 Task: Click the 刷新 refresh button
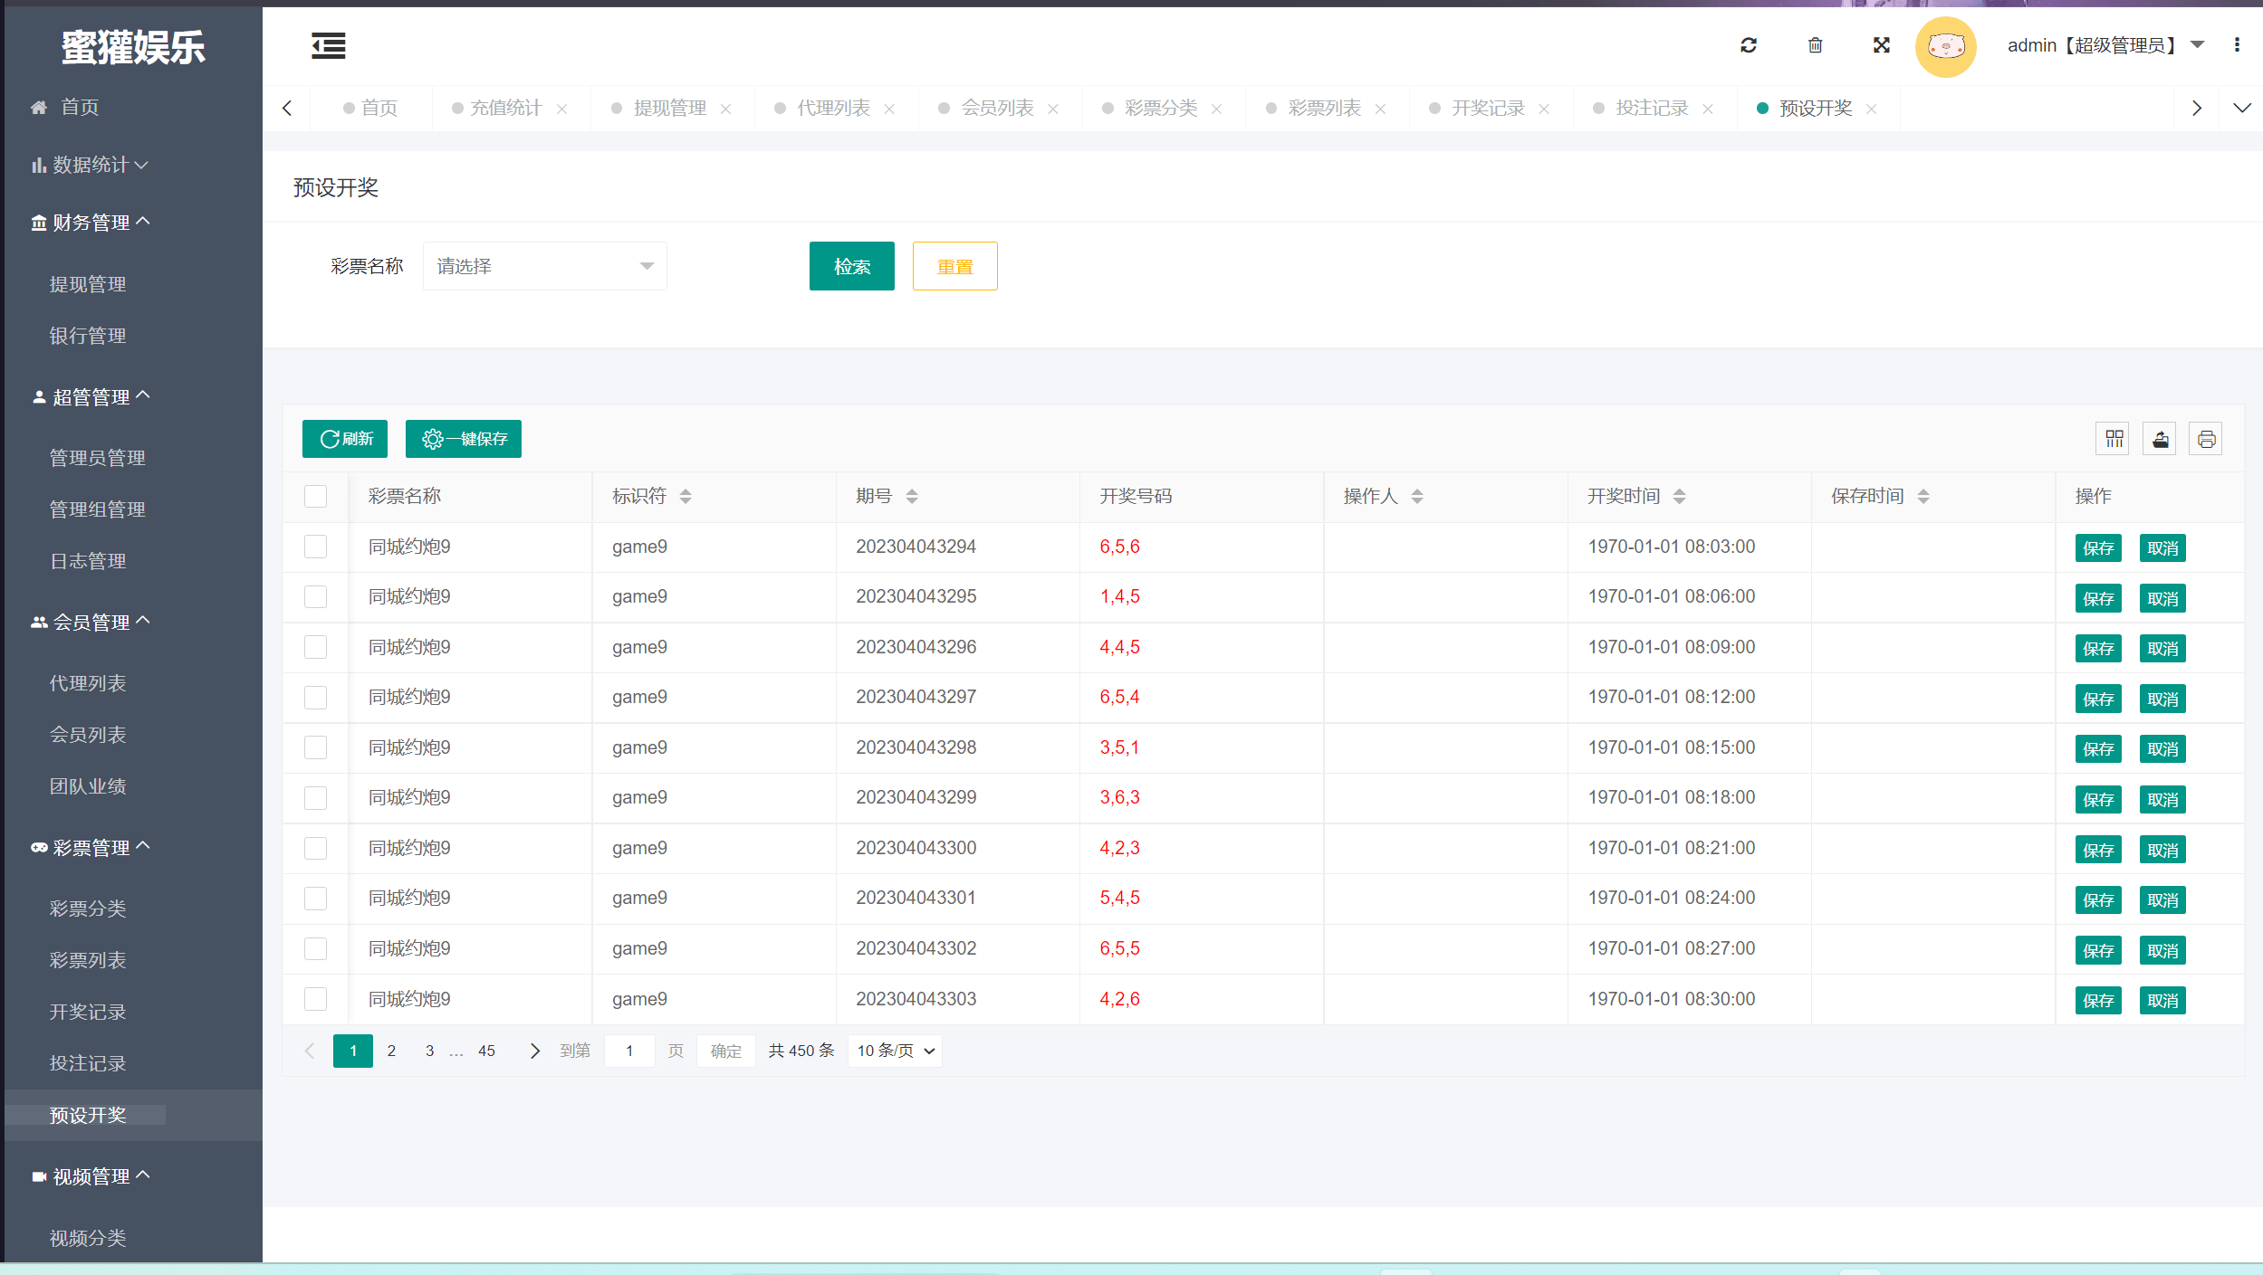[345, 439]
